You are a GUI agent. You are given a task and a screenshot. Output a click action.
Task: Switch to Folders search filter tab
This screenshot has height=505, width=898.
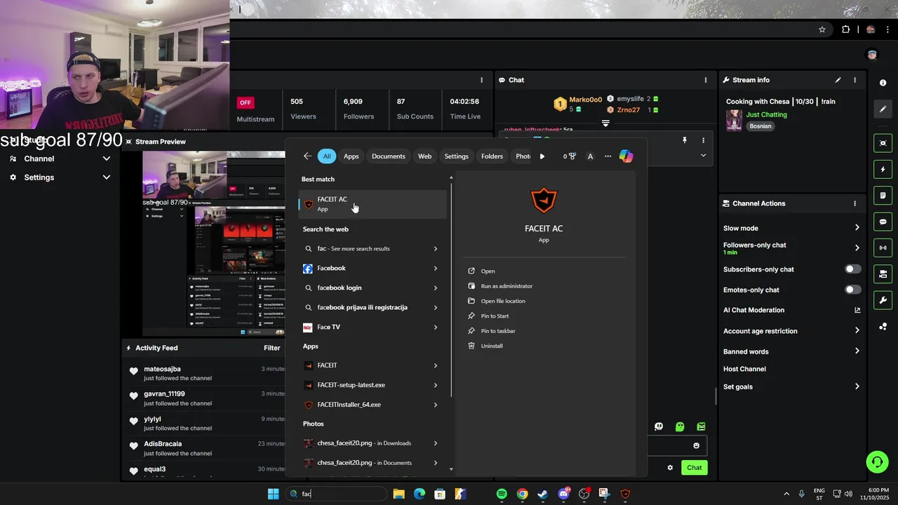(x=492, y=156)
